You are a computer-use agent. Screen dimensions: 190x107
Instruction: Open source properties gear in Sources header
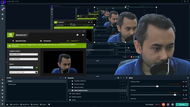[127, 78]
